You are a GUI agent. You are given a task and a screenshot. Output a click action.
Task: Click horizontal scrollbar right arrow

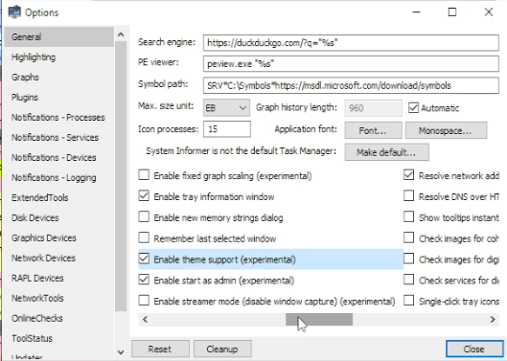493,319
